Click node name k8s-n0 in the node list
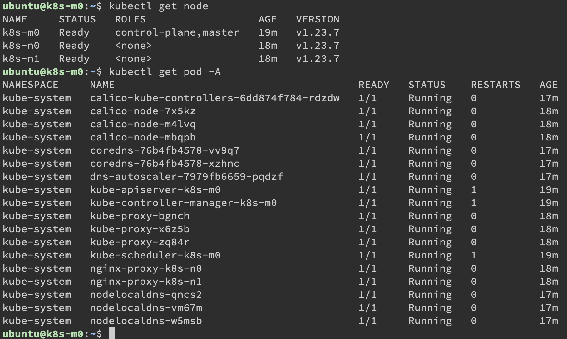The image size is (567, 339). click(x=21, y=46)
